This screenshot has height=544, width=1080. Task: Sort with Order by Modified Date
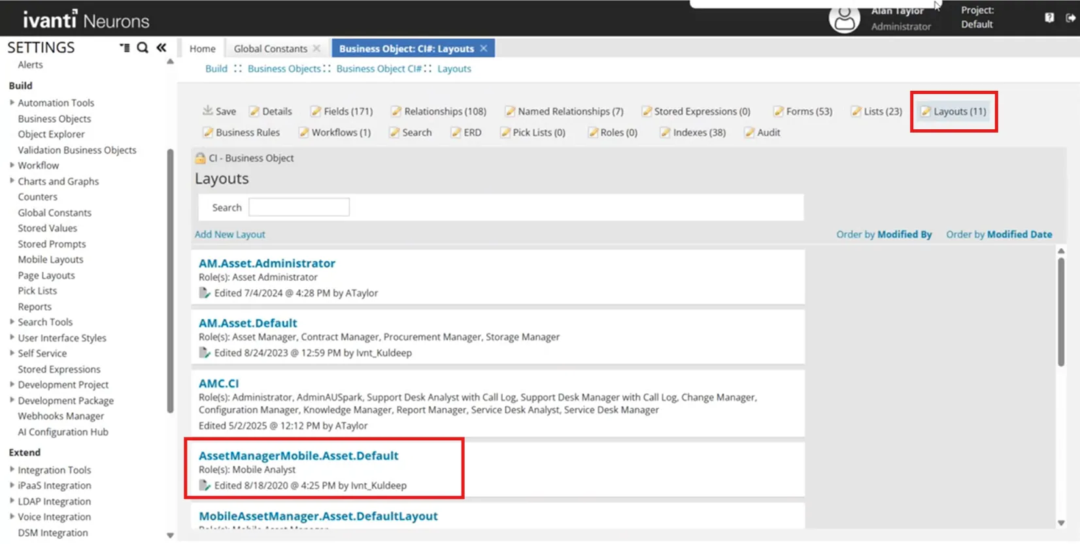pyautogui.click(x=999, y=234)
